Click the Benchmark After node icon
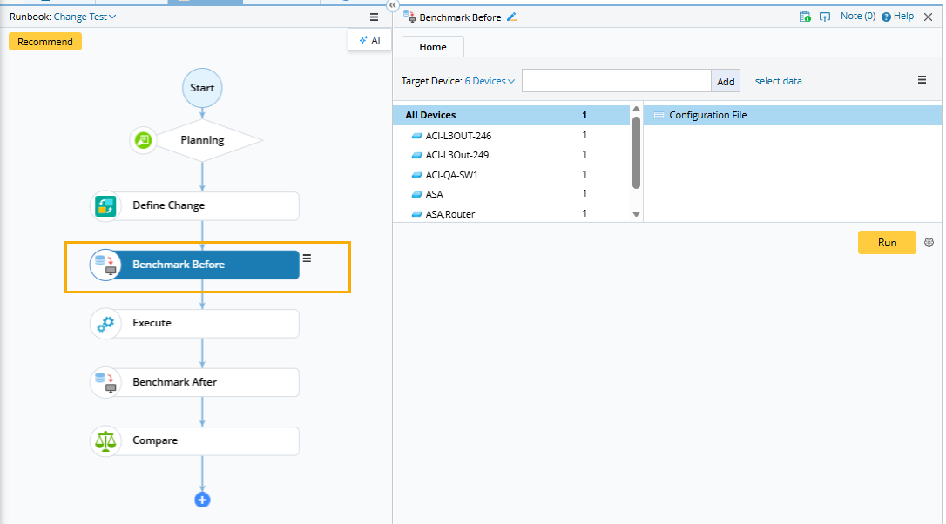Image resolution: width=946 pixels, height=524 pixels. pos(105,382)
